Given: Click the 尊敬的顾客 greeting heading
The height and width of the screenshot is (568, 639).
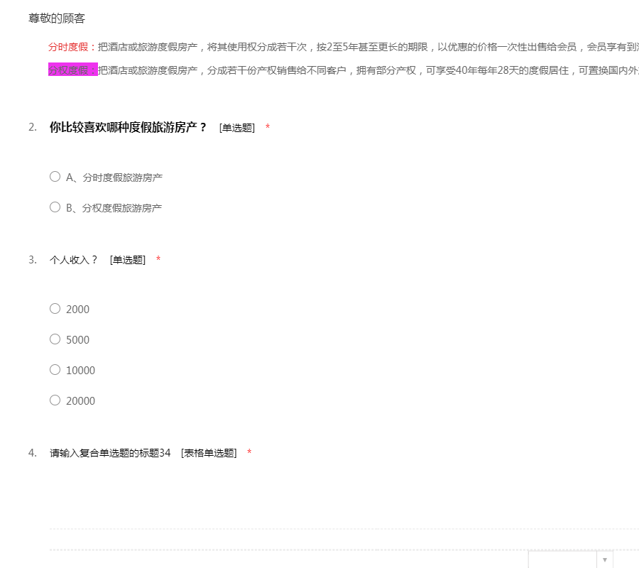Looking at the screenshot, I should 57,18.
